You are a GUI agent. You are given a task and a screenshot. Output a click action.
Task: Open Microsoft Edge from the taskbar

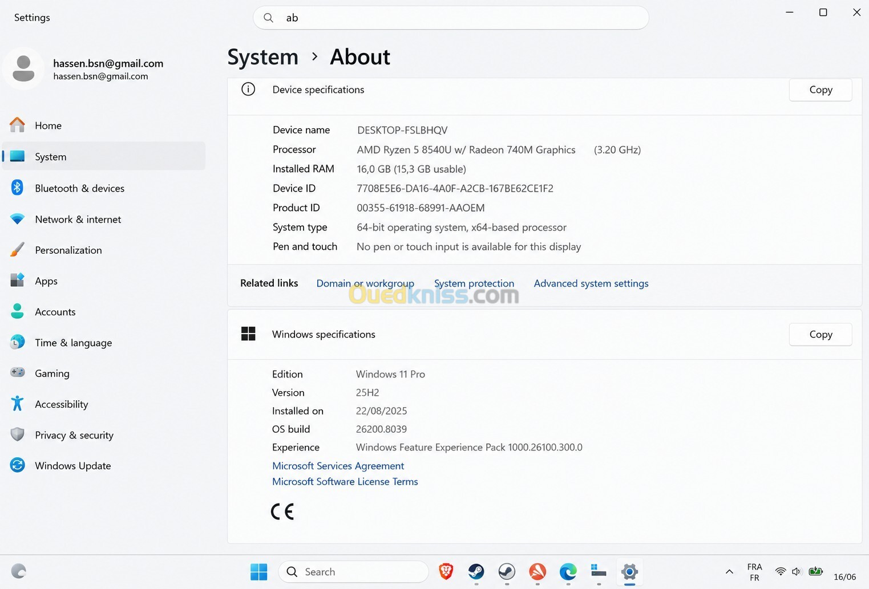568,571
